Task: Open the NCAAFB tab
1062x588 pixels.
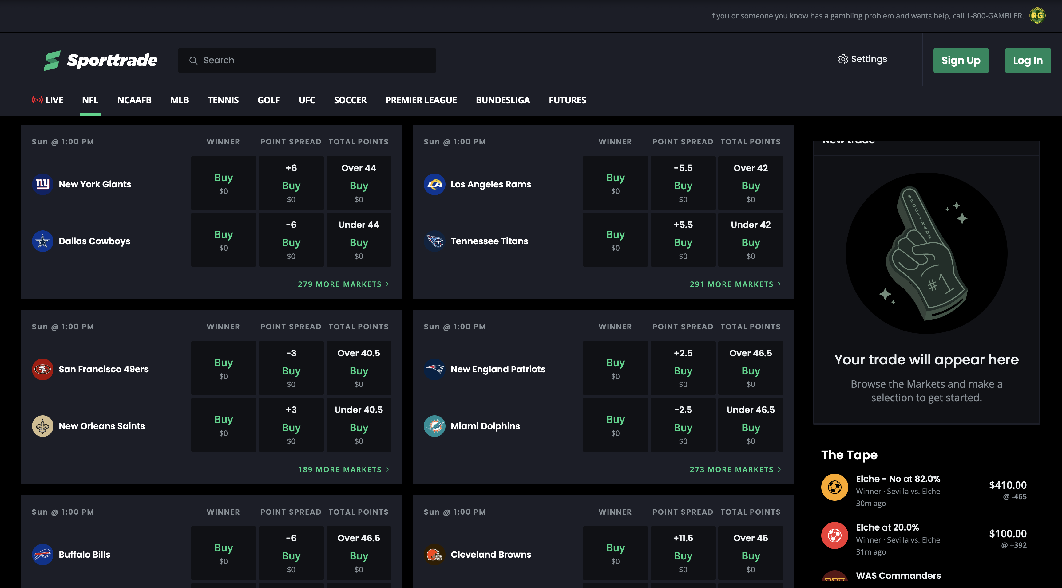Action: click(x=134, y=100)
